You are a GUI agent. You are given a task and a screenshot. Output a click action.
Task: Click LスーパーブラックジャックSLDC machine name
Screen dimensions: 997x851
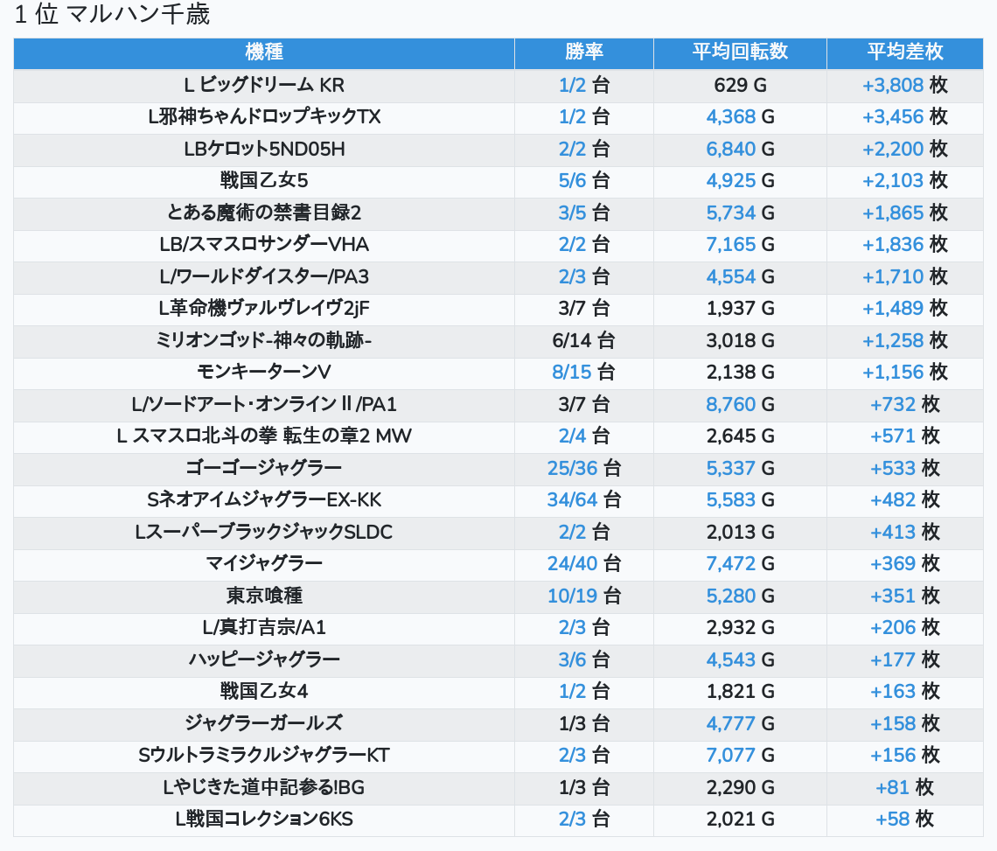point(264,532)
